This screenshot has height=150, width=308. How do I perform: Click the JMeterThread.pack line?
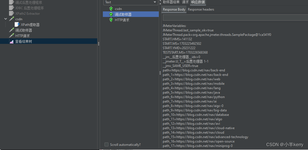[x=217, y=35]
